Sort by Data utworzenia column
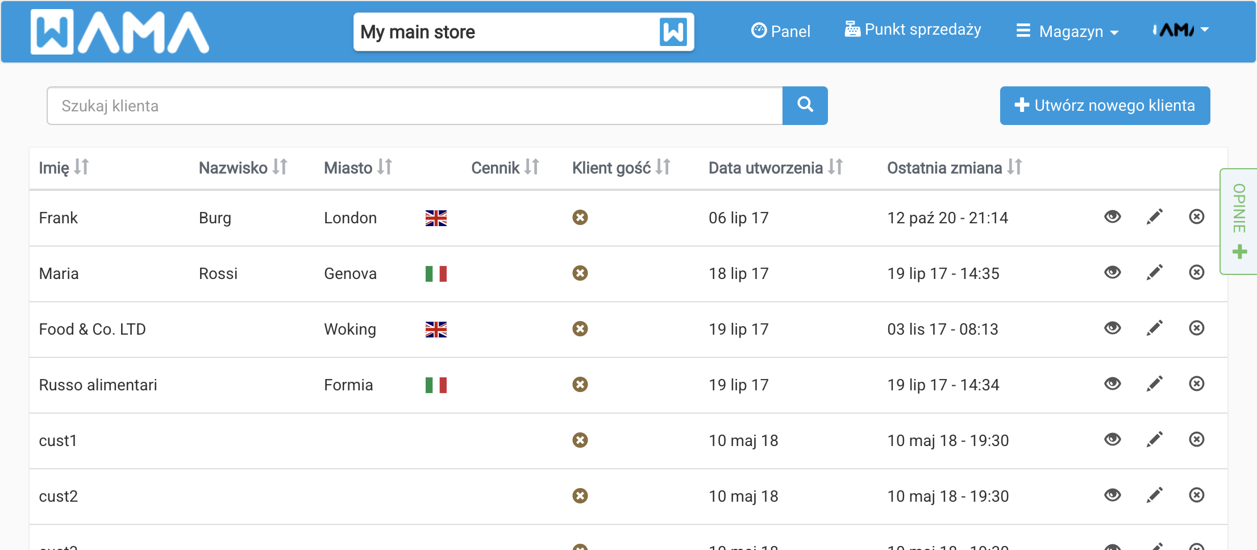 (x=776, y=168)
